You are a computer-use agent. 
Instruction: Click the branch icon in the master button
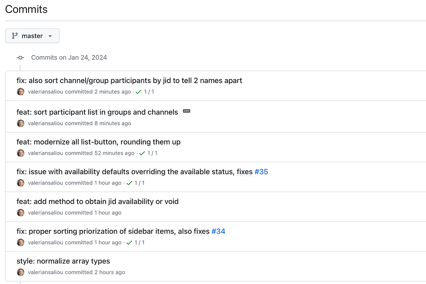tap(15, 36)
